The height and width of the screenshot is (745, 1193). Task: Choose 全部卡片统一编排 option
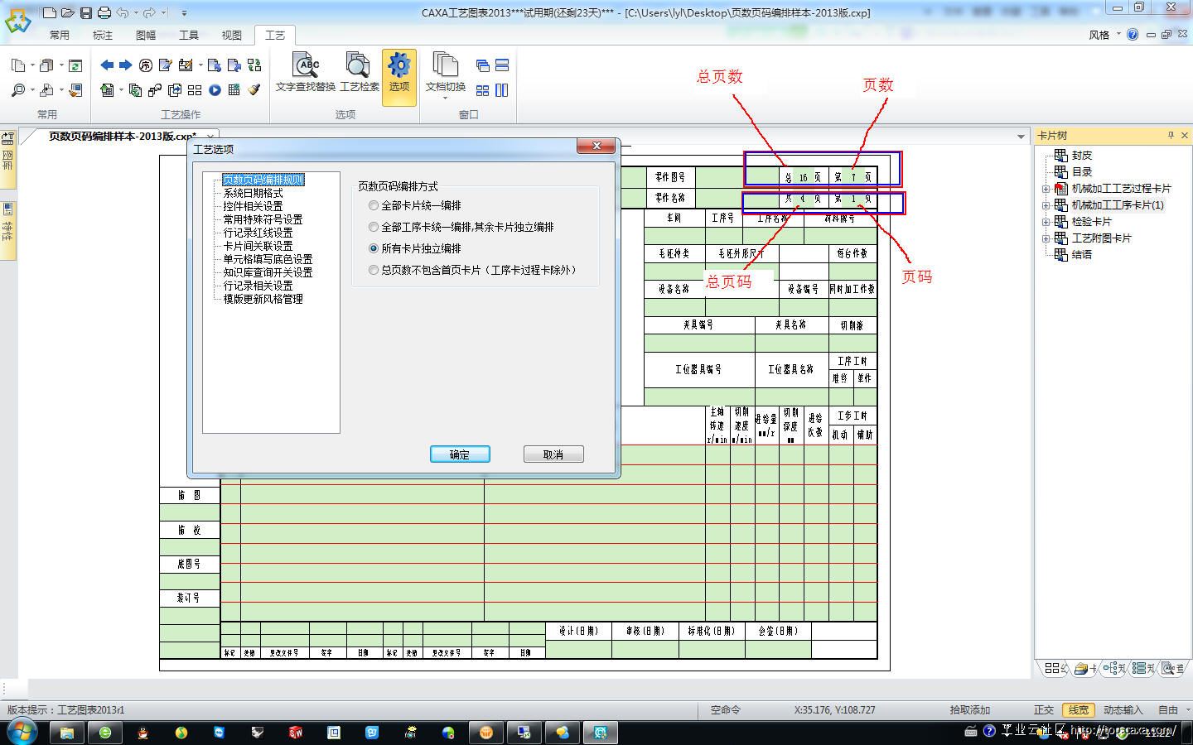coord(374,205)
